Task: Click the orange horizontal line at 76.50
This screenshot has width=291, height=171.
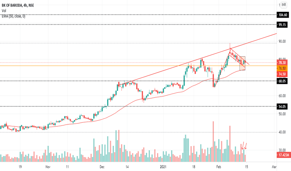Action: click(x=138, y=66)
